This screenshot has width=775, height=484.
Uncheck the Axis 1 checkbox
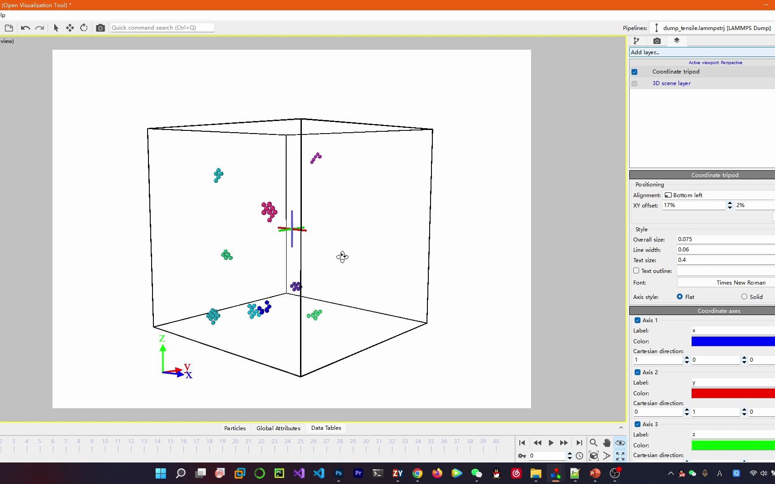(x=637, y=320)
